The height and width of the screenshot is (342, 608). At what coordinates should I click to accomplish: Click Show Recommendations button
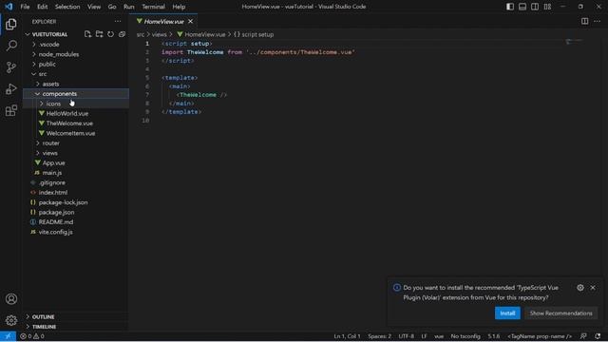click(560, 313)
